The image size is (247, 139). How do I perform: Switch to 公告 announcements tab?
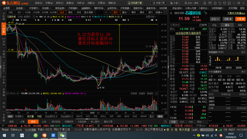[x=44, y=122]
